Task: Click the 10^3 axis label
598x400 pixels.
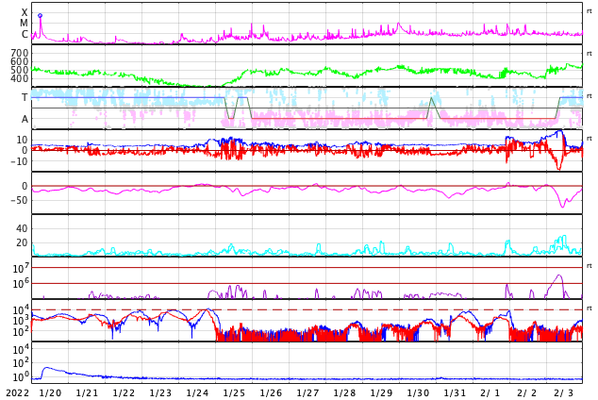Action: [x=21, y=321]
